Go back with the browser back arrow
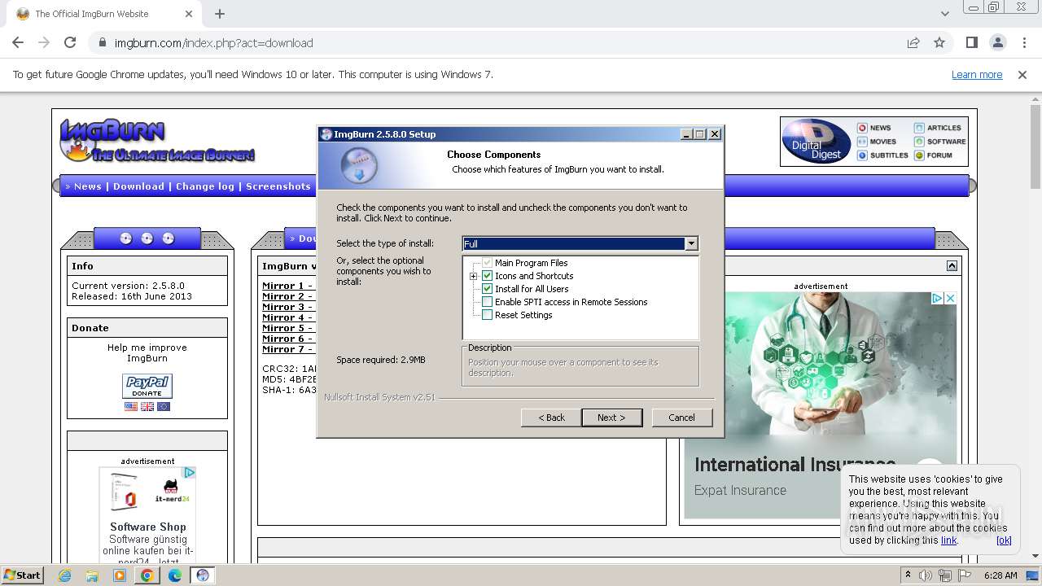 18,42
